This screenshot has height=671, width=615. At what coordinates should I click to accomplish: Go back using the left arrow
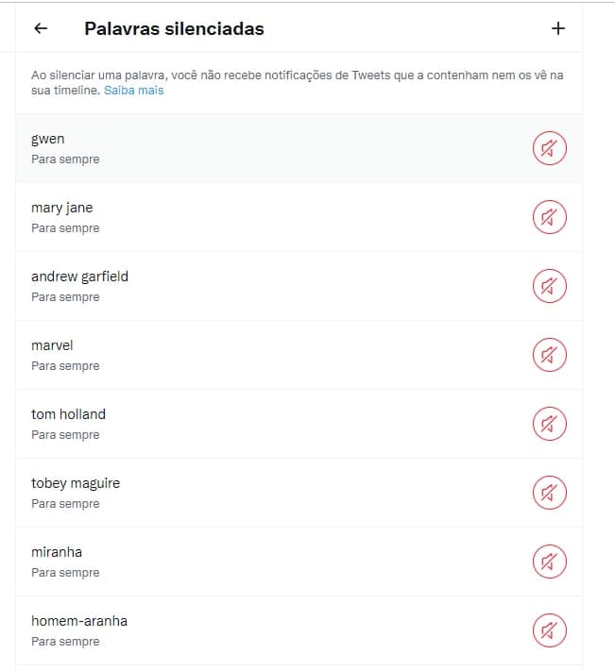pos(41,28)
